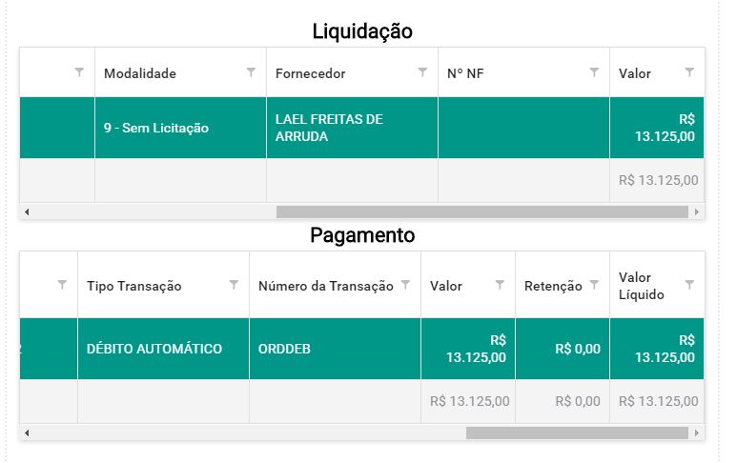Click left scroll arrow in Liquidação table

[27, 212]
